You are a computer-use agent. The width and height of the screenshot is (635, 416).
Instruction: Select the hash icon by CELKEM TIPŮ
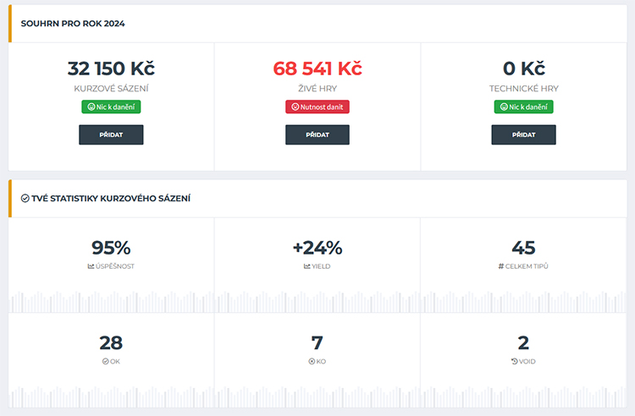pyautogui.click(x=501, y=266)
